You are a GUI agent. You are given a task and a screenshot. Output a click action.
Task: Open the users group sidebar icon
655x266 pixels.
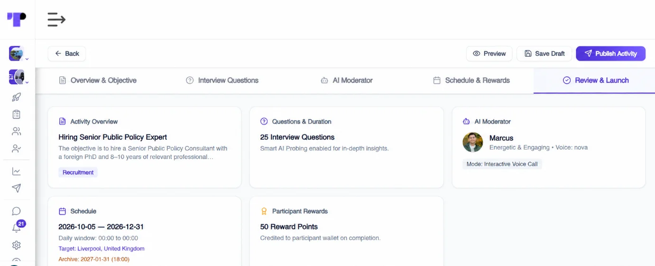pyautogui.click(x=17, y=131)
